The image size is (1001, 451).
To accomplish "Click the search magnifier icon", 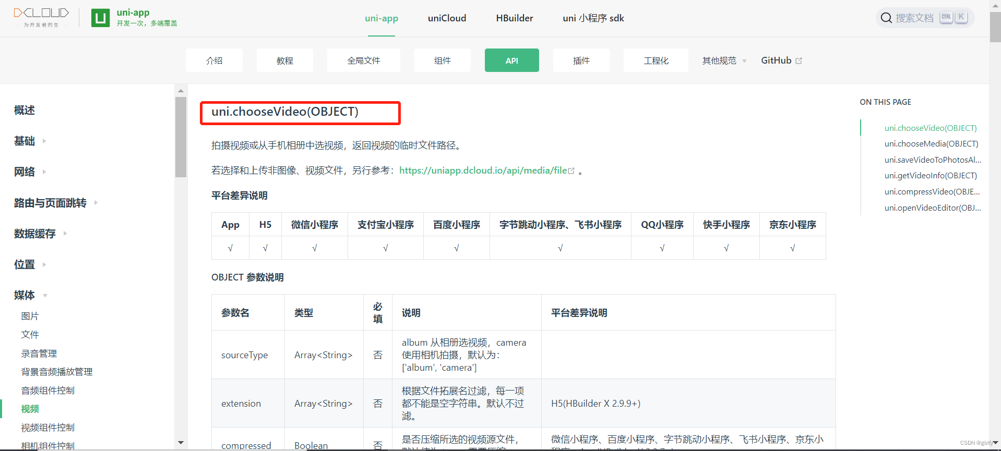I will click(x=886, y=18).
